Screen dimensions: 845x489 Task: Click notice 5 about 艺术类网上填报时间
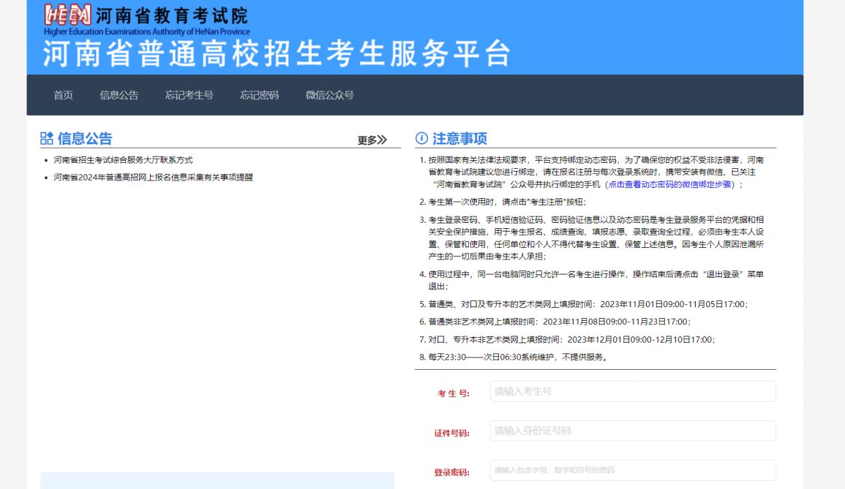589,304
